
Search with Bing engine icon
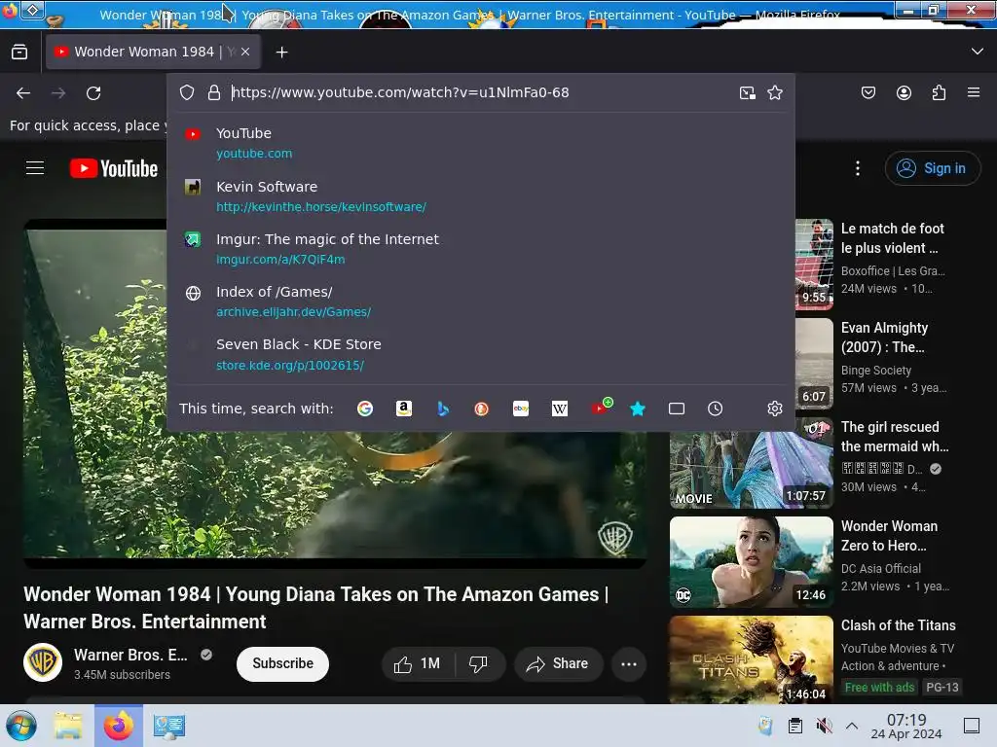(x=443, y=409)
